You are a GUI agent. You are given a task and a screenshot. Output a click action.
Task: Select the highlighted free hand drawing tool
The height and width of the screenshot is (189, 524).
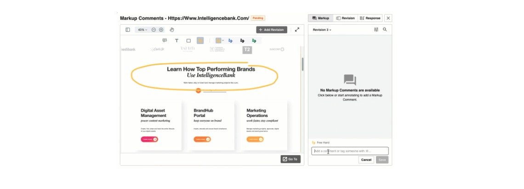pyautogui.click(x=200, y=40)
